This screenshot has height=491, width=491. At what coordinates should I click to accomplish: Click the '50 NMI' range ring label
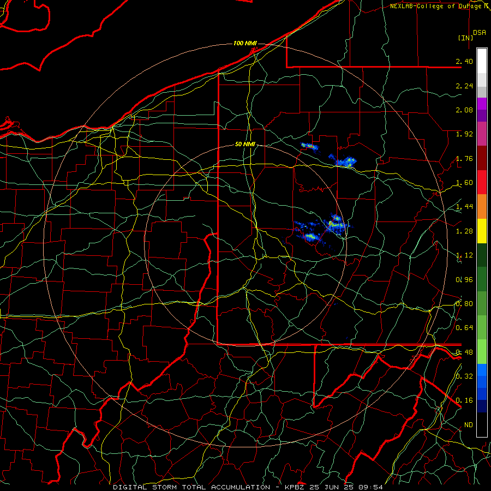245,144
